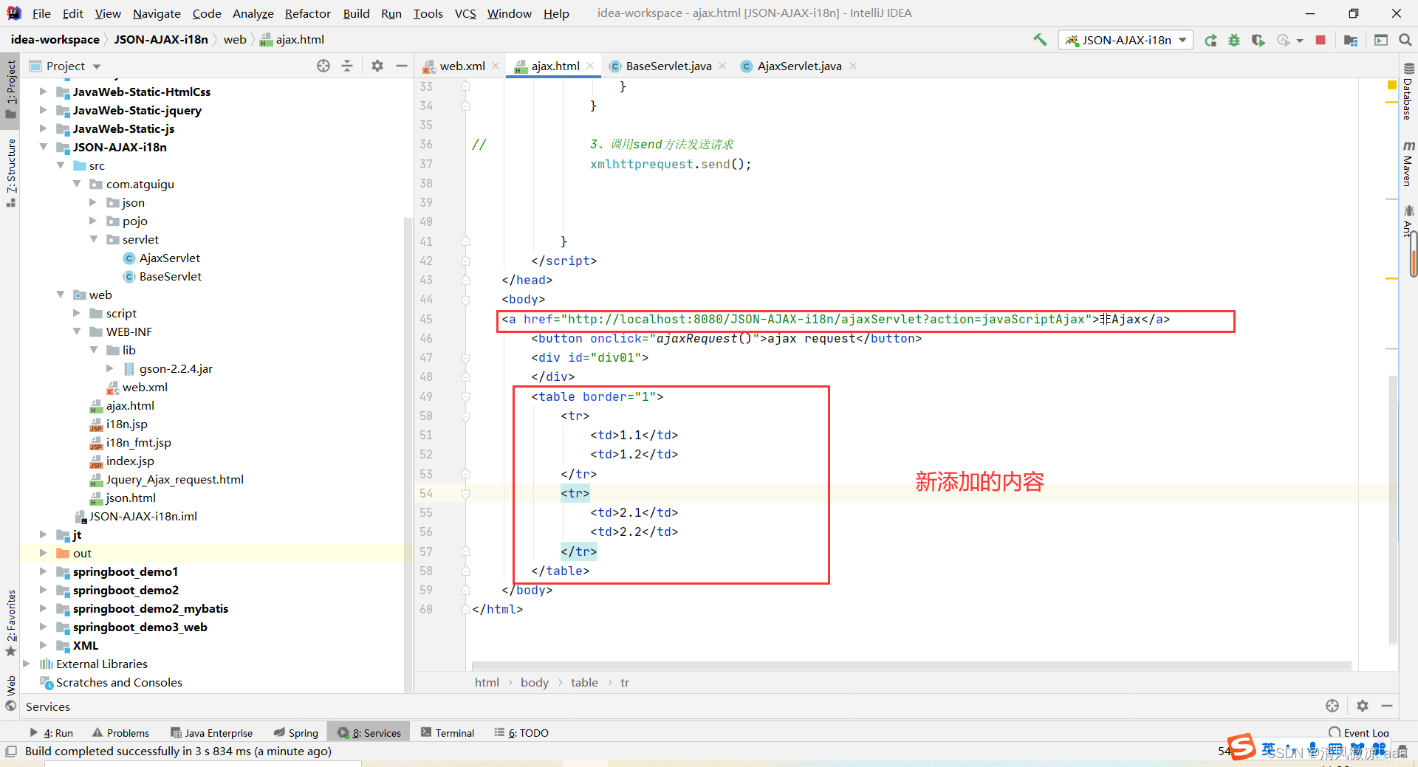Expand the script folder node
This screenshot has height=767, width=1418.
coord(77,313)
